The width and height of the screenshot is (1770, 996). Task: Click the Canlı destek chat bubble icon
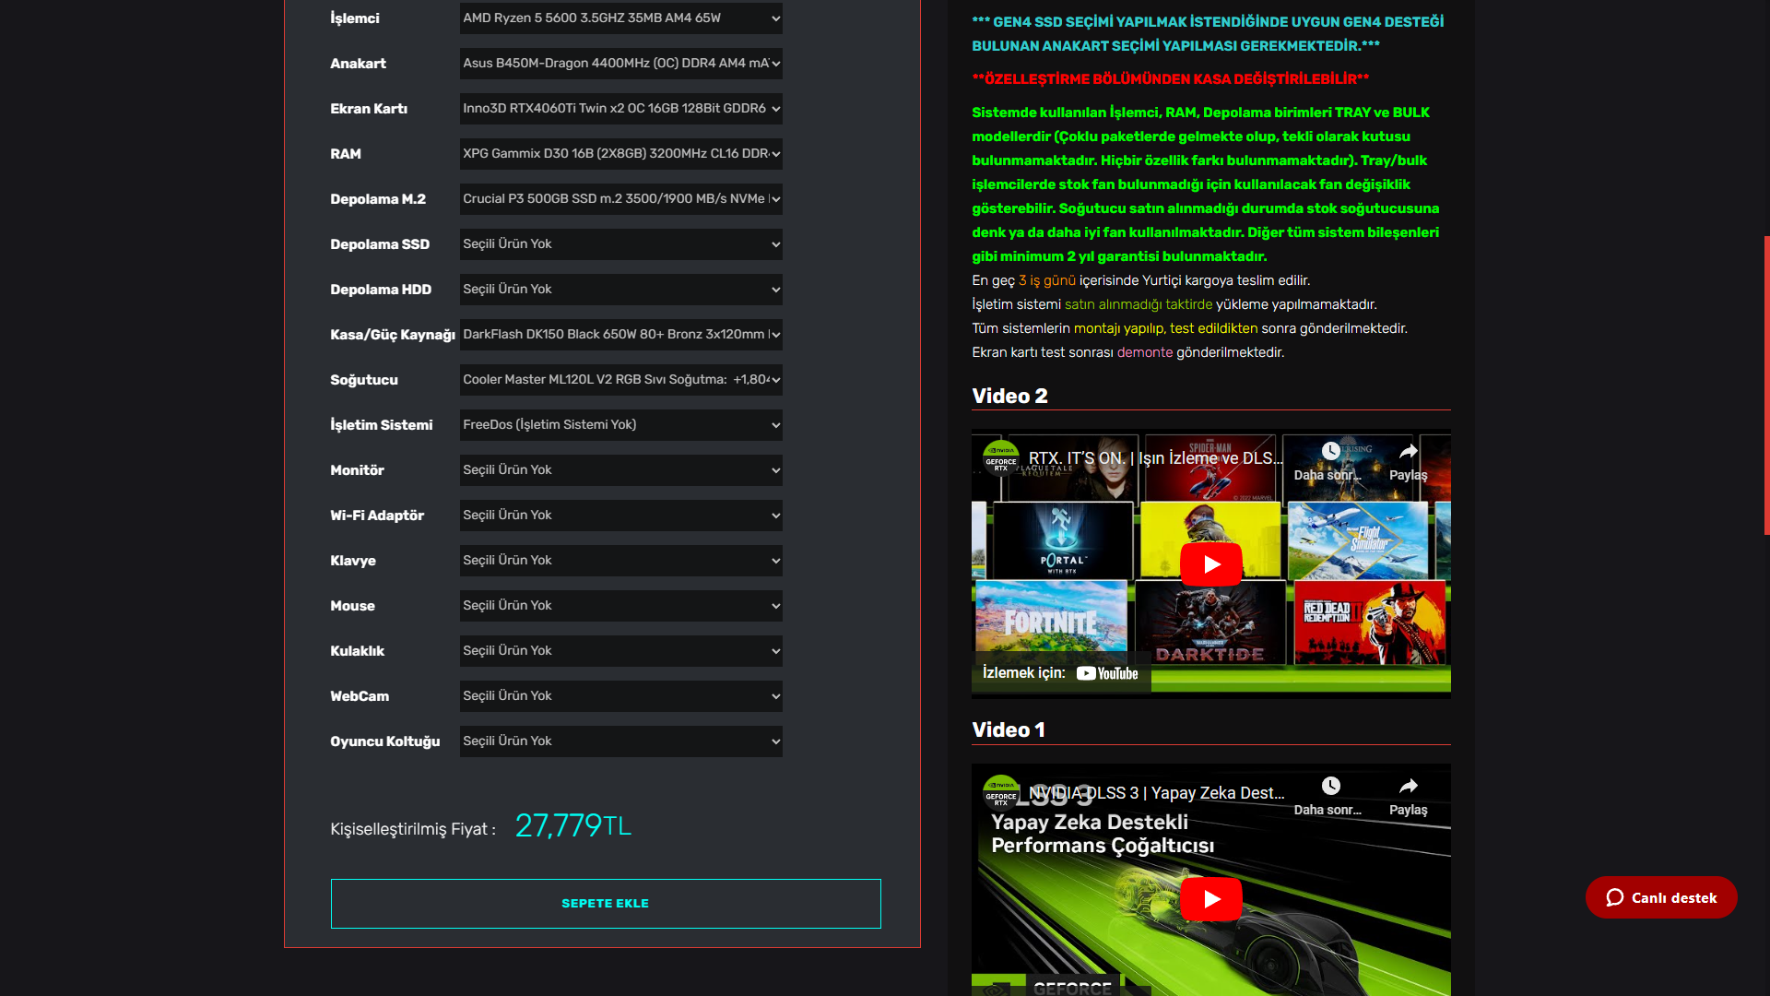pos(1615,897)
